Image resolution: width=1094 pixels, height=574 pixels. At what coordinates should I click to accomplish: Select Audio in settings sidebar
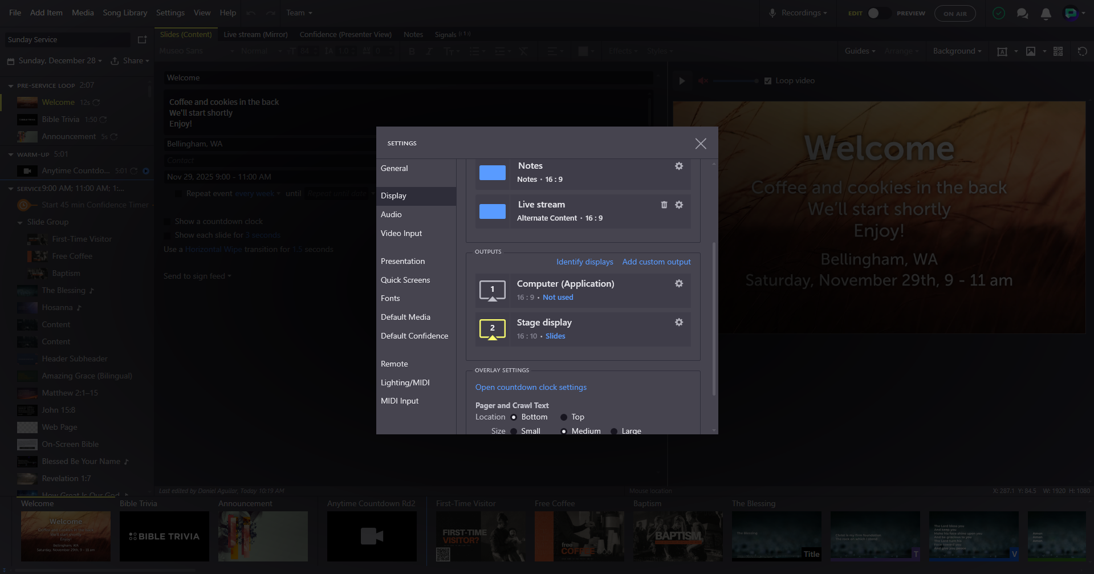click(x=416, y=214)
